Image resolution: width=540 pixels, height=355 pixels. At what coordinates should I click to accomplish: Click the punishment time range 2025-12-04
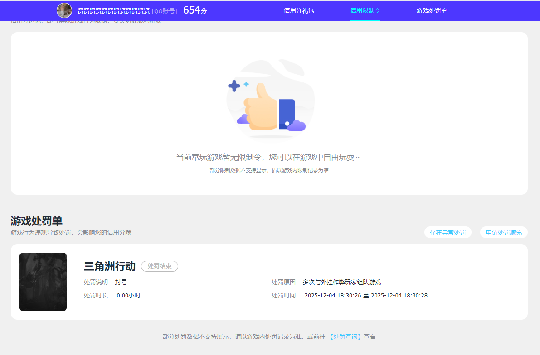366,295
